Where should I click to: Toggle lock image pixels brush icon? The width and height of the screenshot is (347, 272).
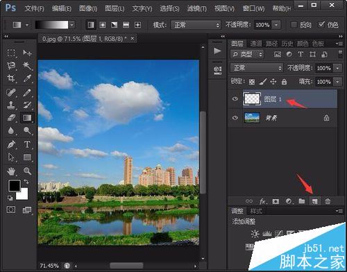click(262, 82)
